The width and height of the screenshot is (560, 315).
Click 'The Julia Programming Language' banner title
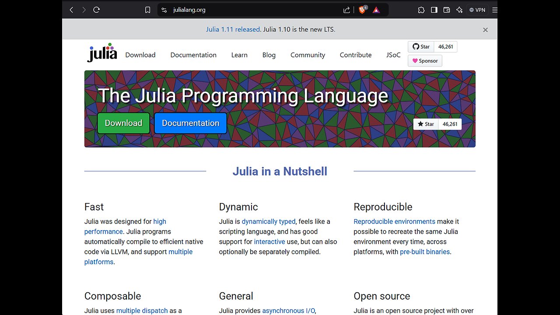pos(243,95)
